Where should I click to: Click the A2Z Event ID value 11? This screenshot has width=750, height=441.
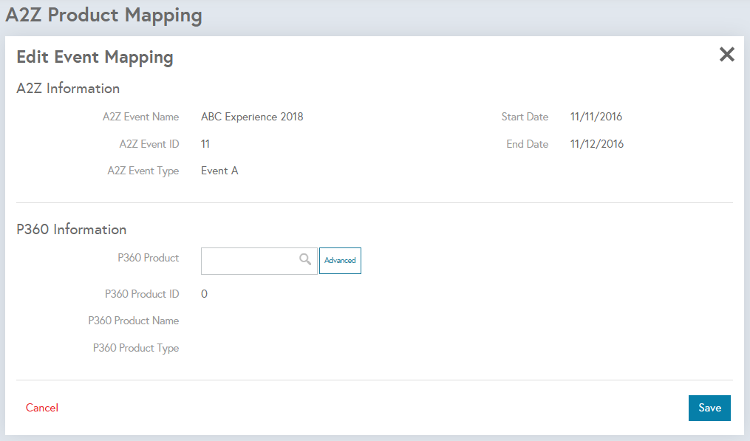(205, 144)
